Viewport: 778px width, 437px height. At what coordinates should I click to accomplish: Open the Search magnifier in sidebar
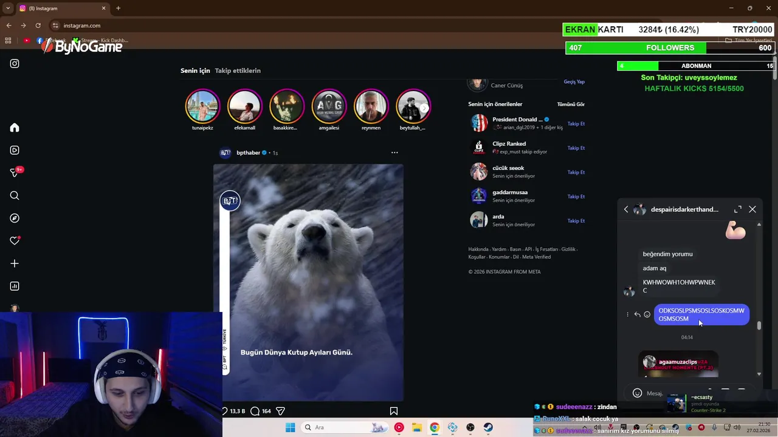tap(15, 195)
